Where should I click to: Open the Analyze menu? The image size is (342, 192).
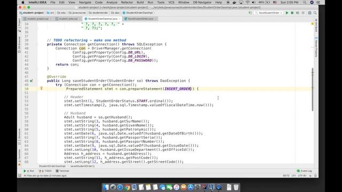click(112, 2)
